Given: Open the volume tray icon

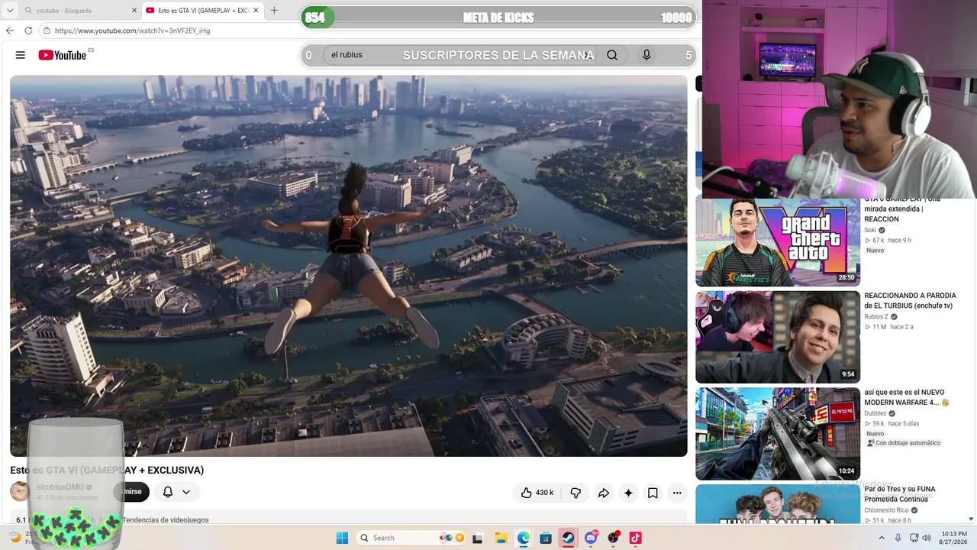Looking at the screenshot, I should tap(927, 538).
